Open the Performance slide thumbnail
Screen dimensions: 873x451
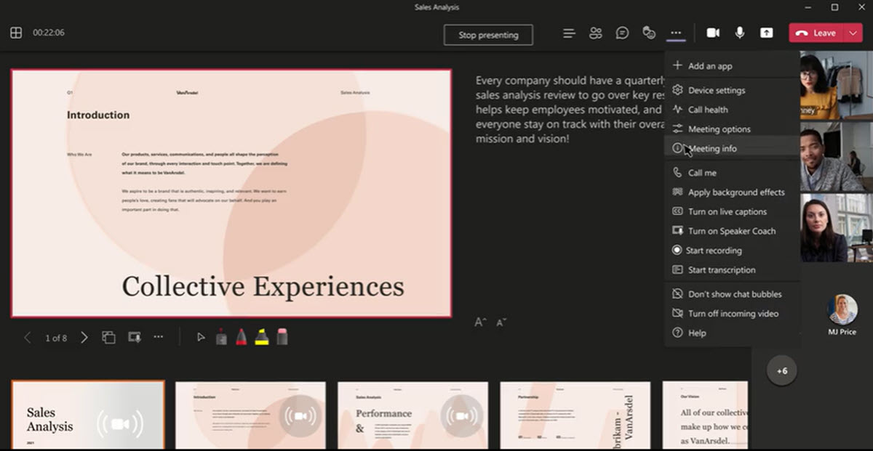[412, 415]
